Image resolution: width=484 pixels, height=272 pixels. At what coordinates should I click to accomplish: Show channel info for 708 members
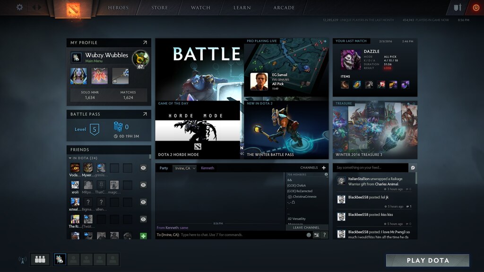coord(326,175)
